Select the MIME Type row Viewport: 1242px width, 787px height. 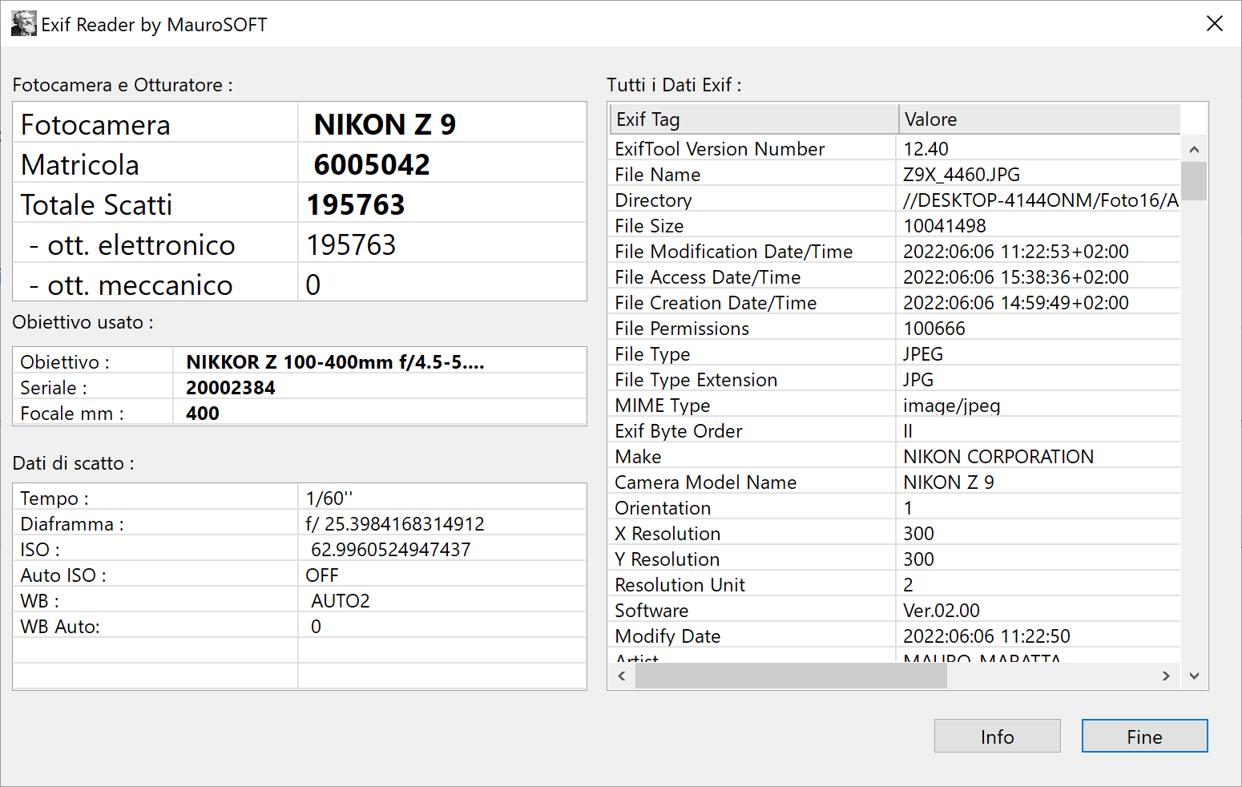click(895, 406)
